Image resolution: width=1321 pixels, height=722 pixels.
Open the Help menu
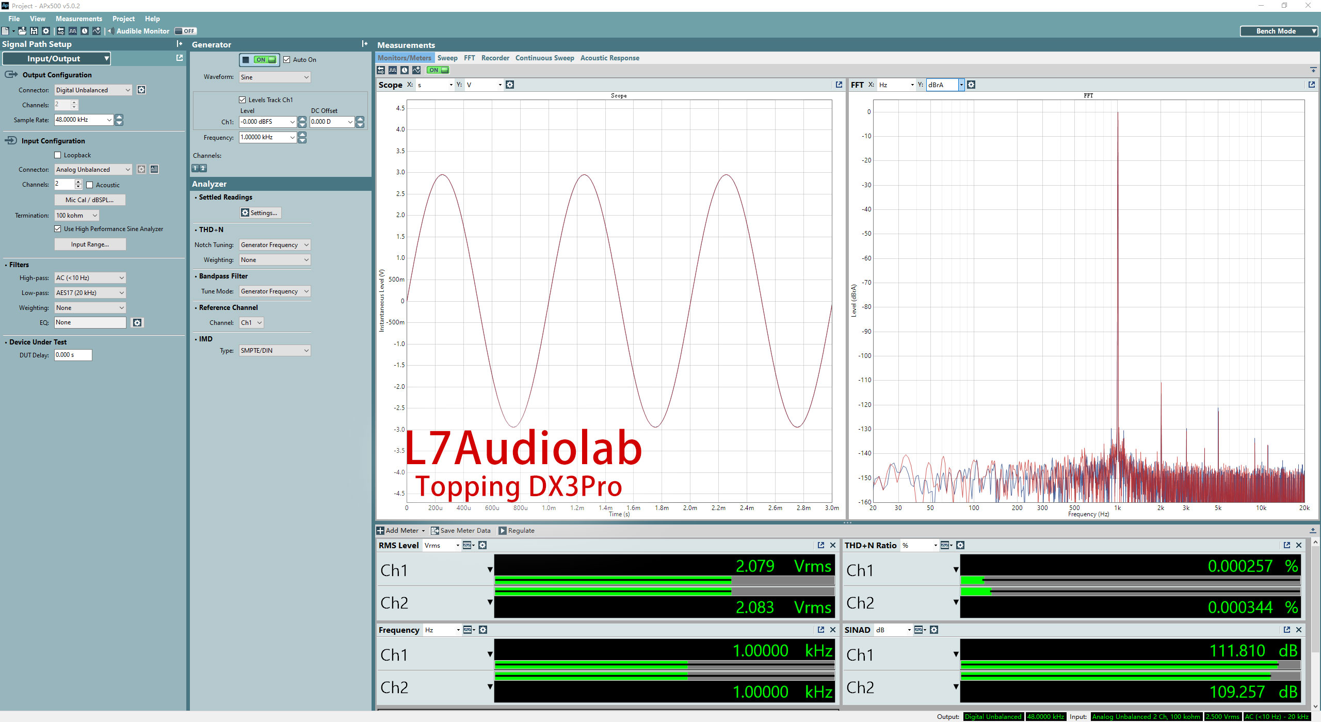152,19
